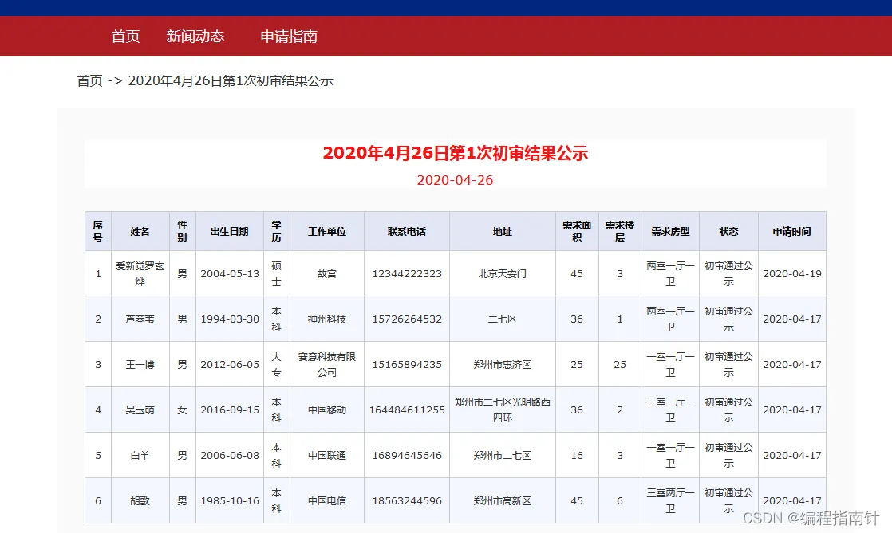Click education cell 硕士 in row 1
This screenshot has height=533, width=892.
277,273
